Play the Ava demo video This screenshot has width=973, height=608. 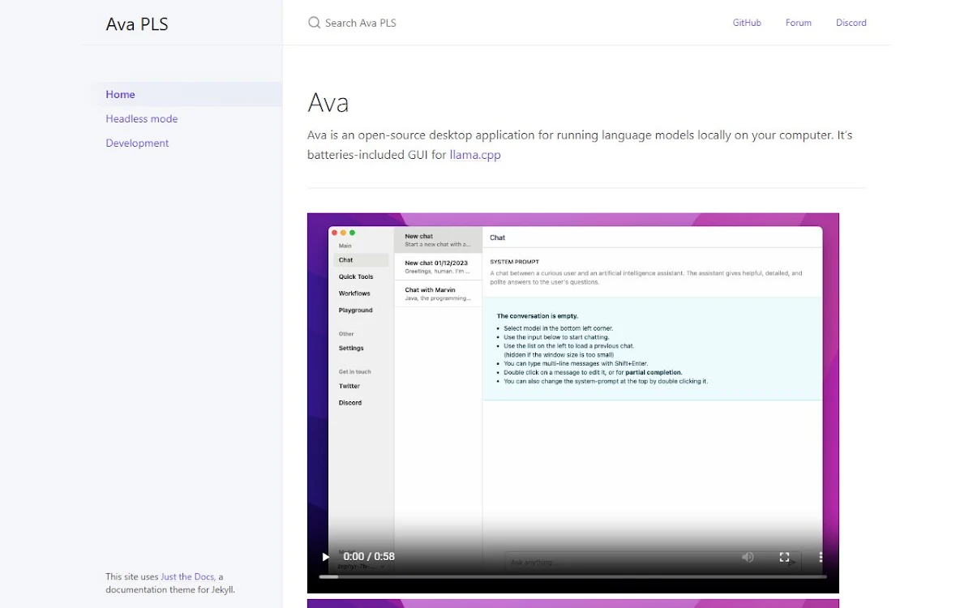[325, 557]
